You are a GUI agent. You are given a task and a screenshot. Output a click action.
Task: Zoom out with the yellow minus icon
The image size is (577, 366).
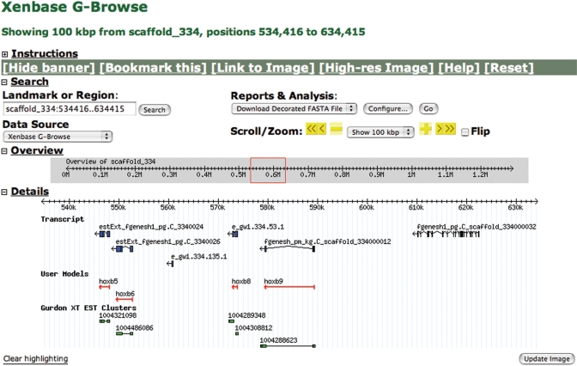[337, 130]
